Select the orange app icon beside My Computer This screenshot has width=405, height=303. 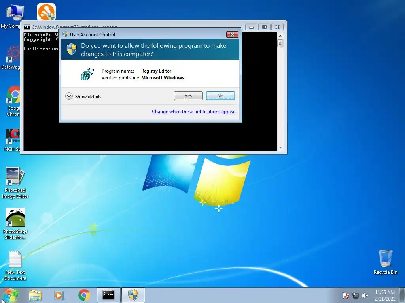point(46,11)
